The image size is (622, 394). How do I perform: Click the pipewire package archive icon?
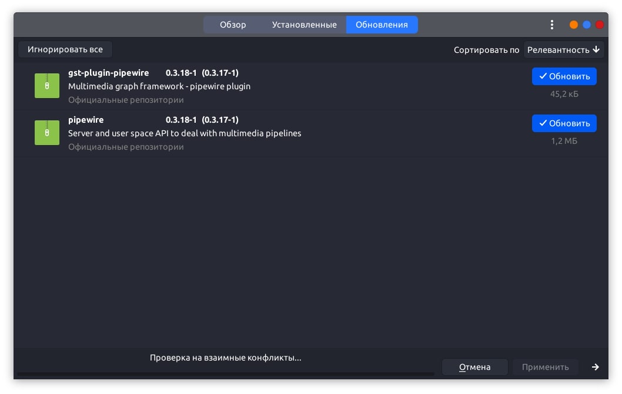47,132
